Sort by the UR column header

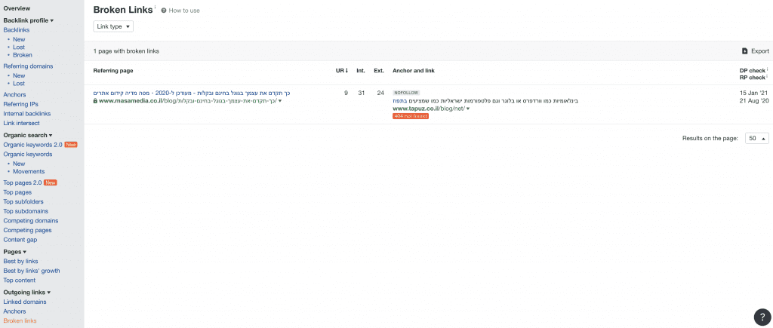(341, 71)
